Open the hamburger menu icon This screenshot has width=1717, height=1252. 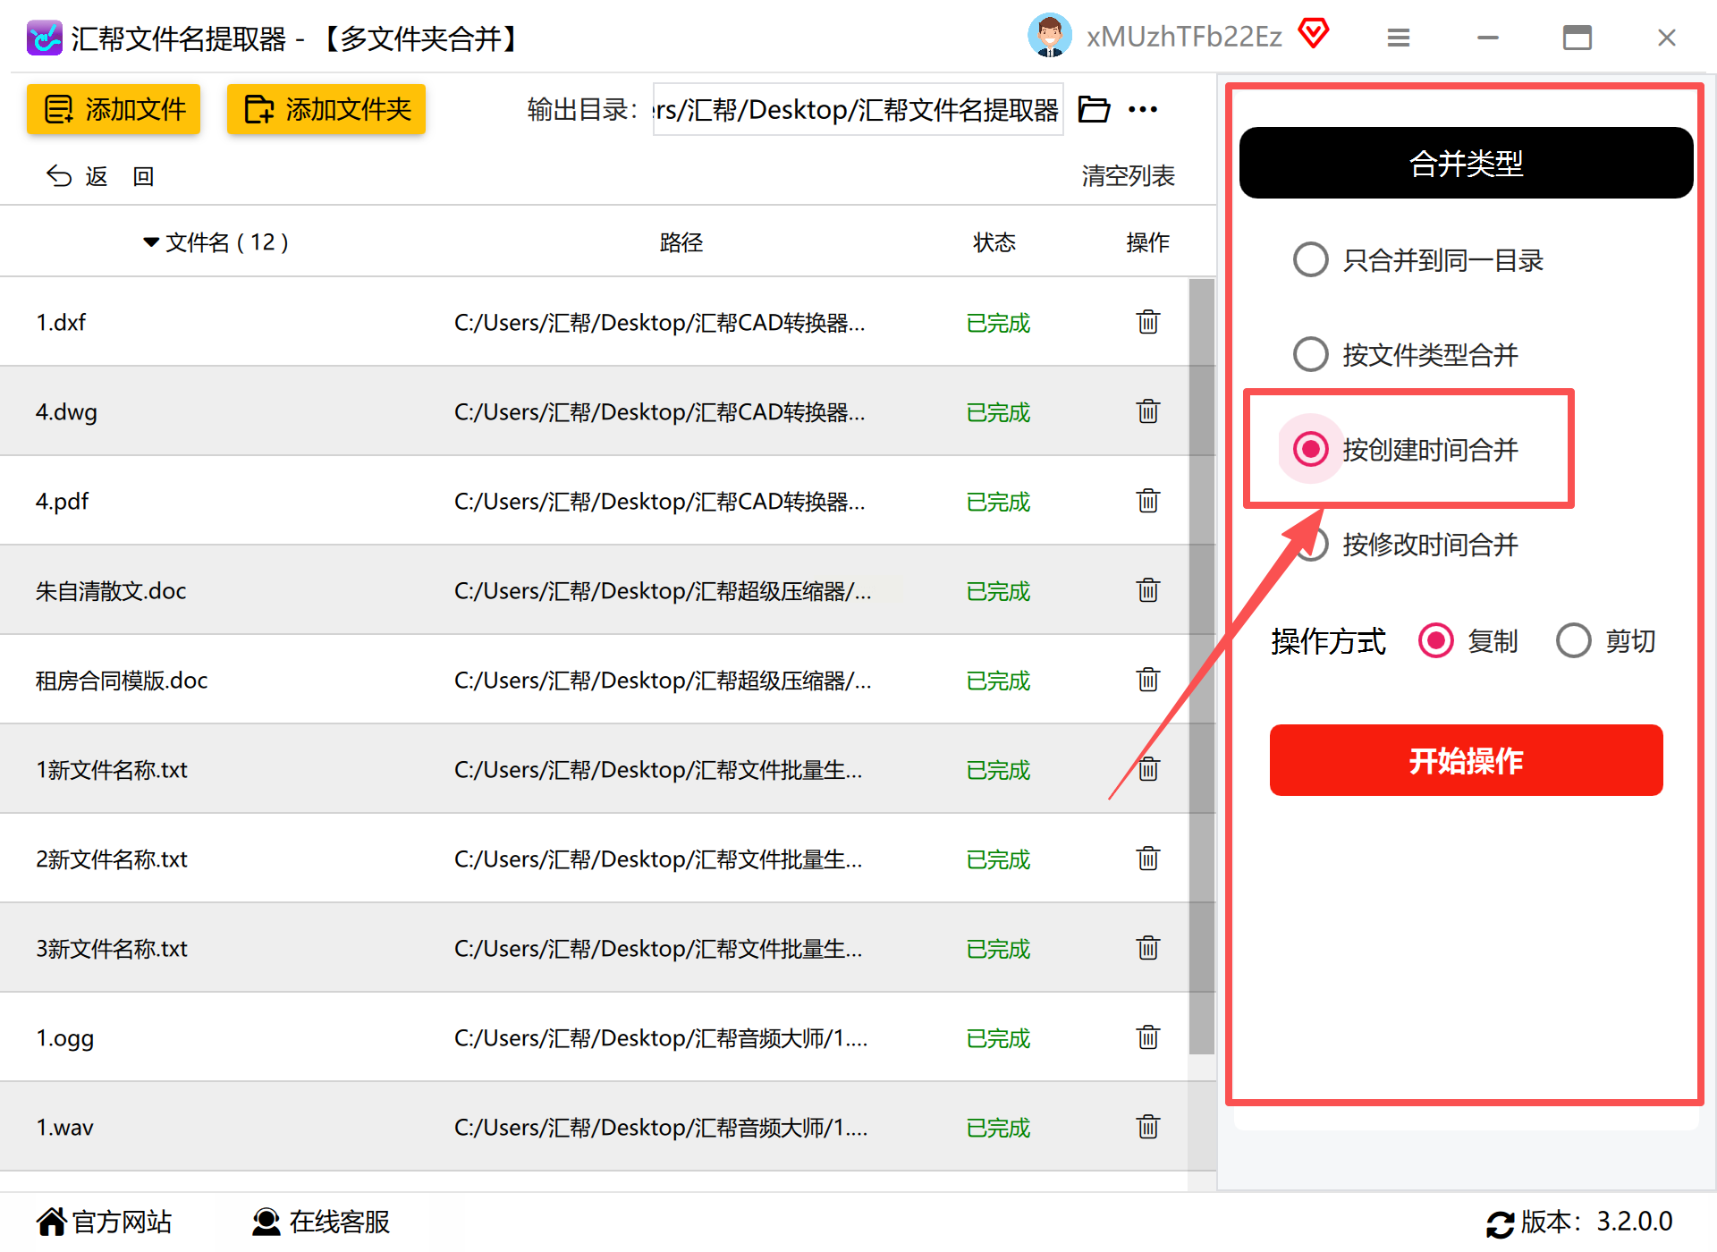point(1399,38)
